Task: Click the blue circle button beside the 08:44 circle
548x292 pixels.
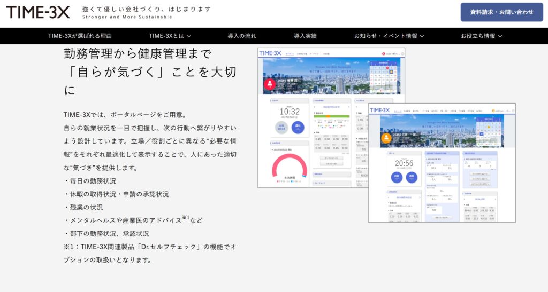Action: (298, 128)
